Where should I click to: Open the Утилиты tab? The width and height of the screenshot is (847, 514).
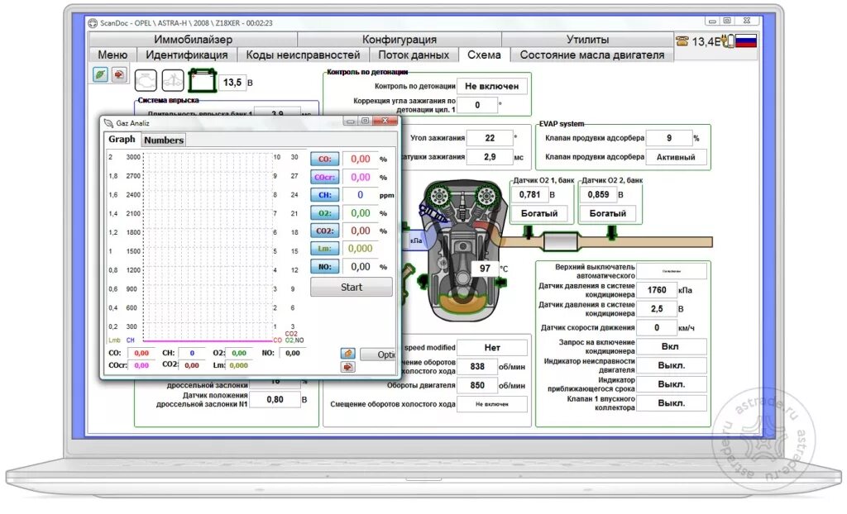pyautogui.click(x=588, y=40)
